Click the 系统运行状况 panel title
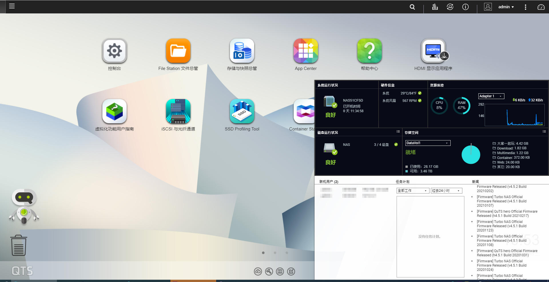The height and width of the screenshot is (282, 549). [328, 85]
